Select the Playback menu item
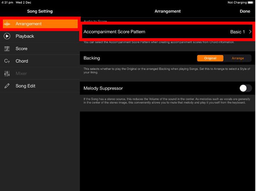The image size is (256, 191). click(x=25, y=36)
